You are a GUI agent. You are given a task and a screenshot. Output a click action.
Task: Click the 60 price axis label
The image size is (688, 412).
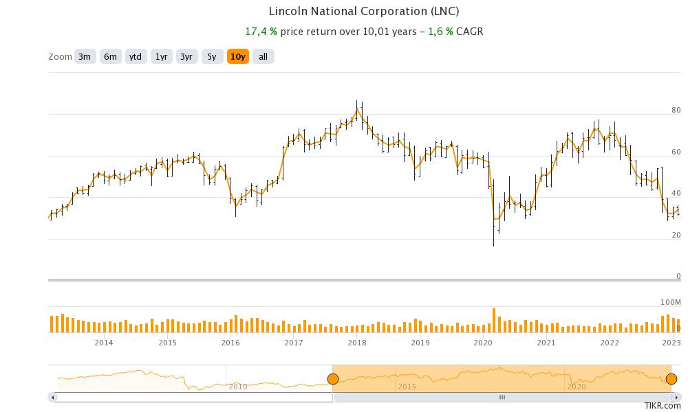[x=676, y=152]
